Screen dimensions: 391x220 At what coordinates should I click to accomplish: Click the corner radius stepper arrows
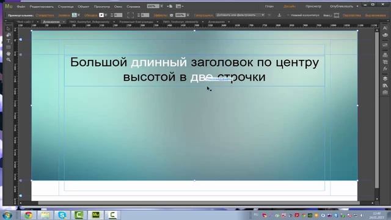click(139, 15)
